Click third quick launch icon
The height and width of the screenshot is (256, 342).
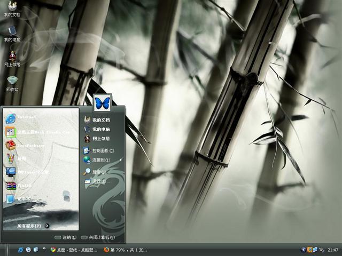36,250
